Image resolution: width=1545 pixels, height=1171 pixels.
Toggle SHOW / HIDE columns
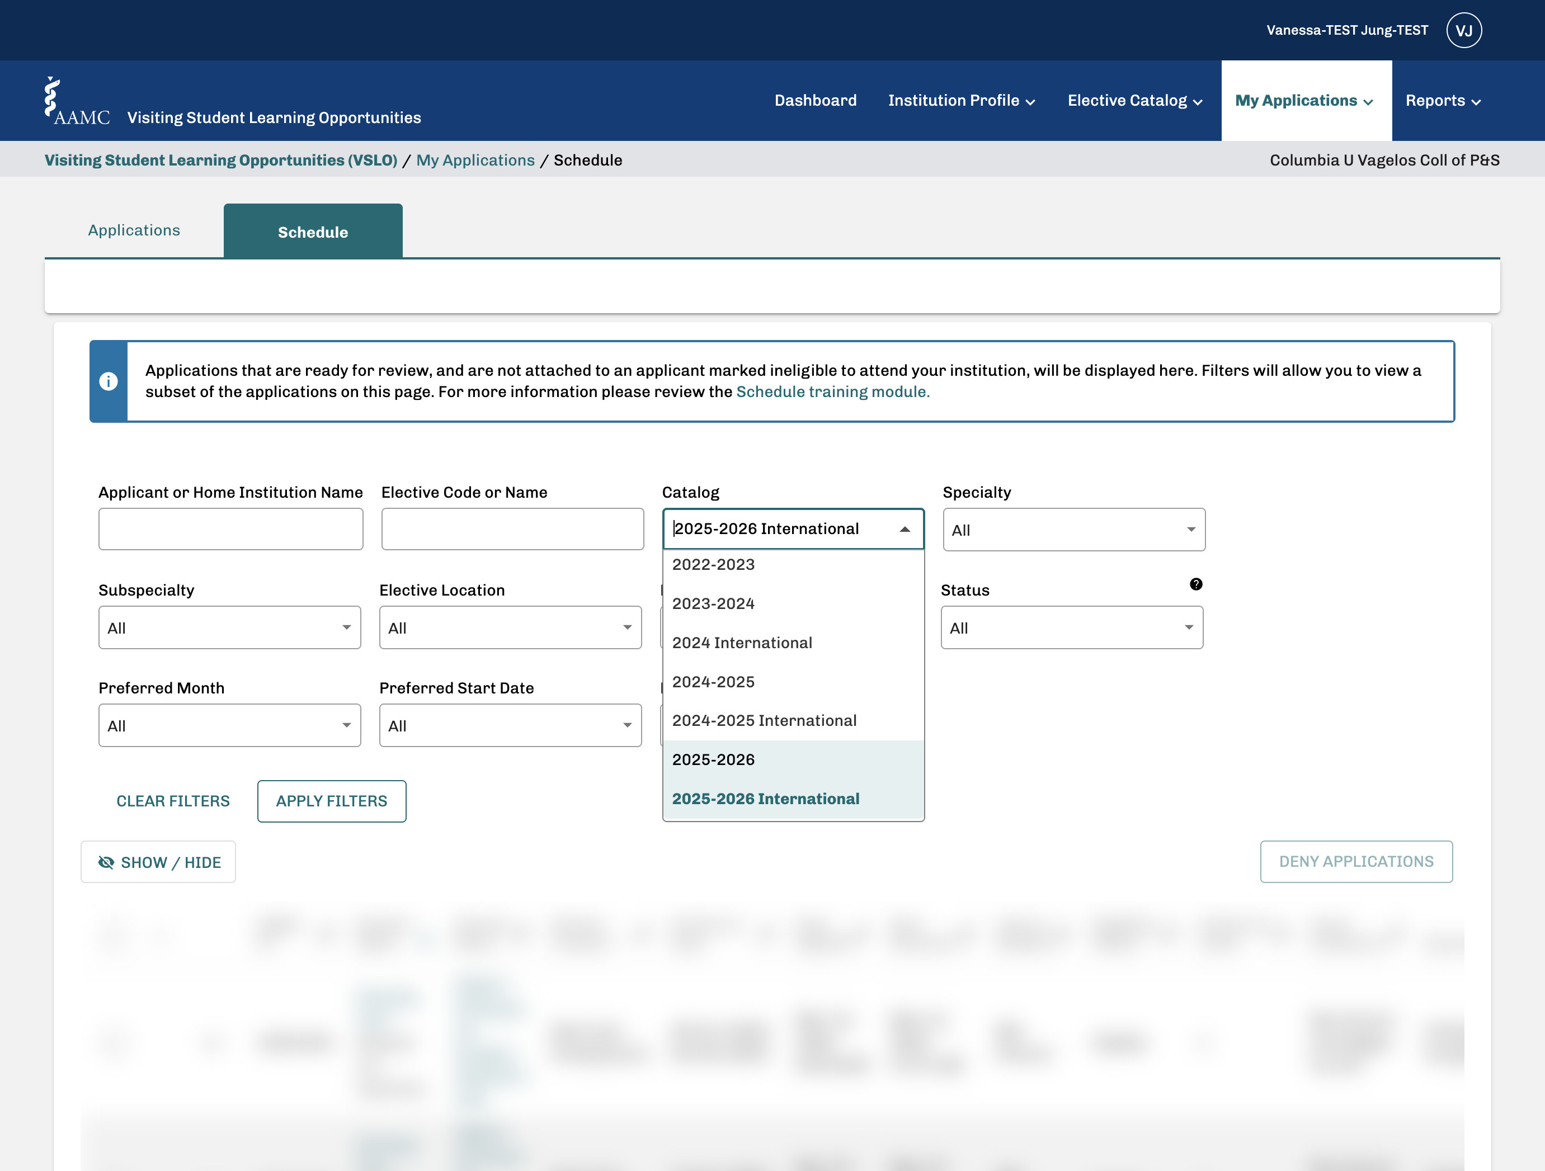pyautogui.click(x=158, y=862)
